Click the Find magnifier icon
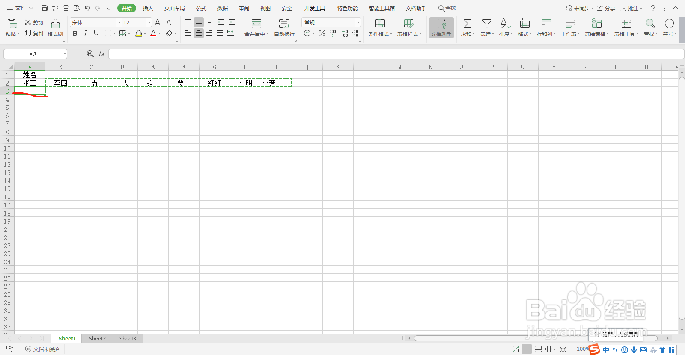The width and height of the screenshot is (685, 355). click(650, 24)
